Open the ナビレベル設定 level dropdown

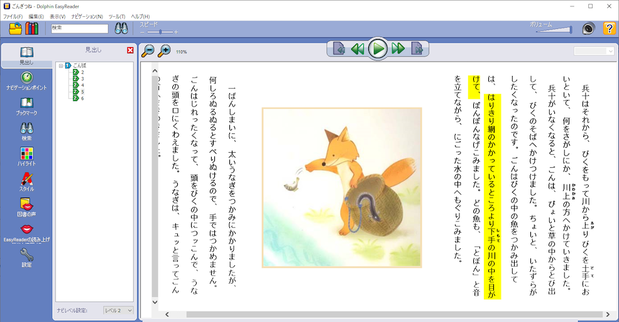(118, 311)
